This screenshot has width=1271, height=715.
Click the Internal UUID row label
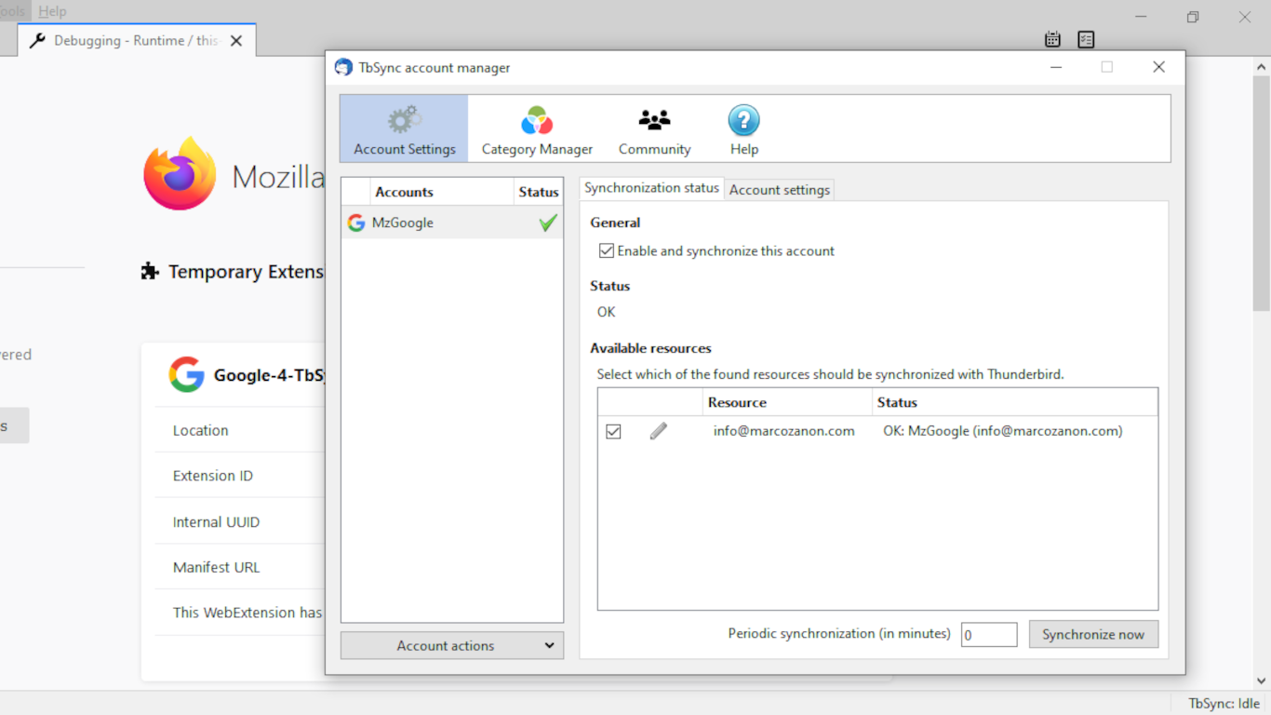tap(216, 522)
